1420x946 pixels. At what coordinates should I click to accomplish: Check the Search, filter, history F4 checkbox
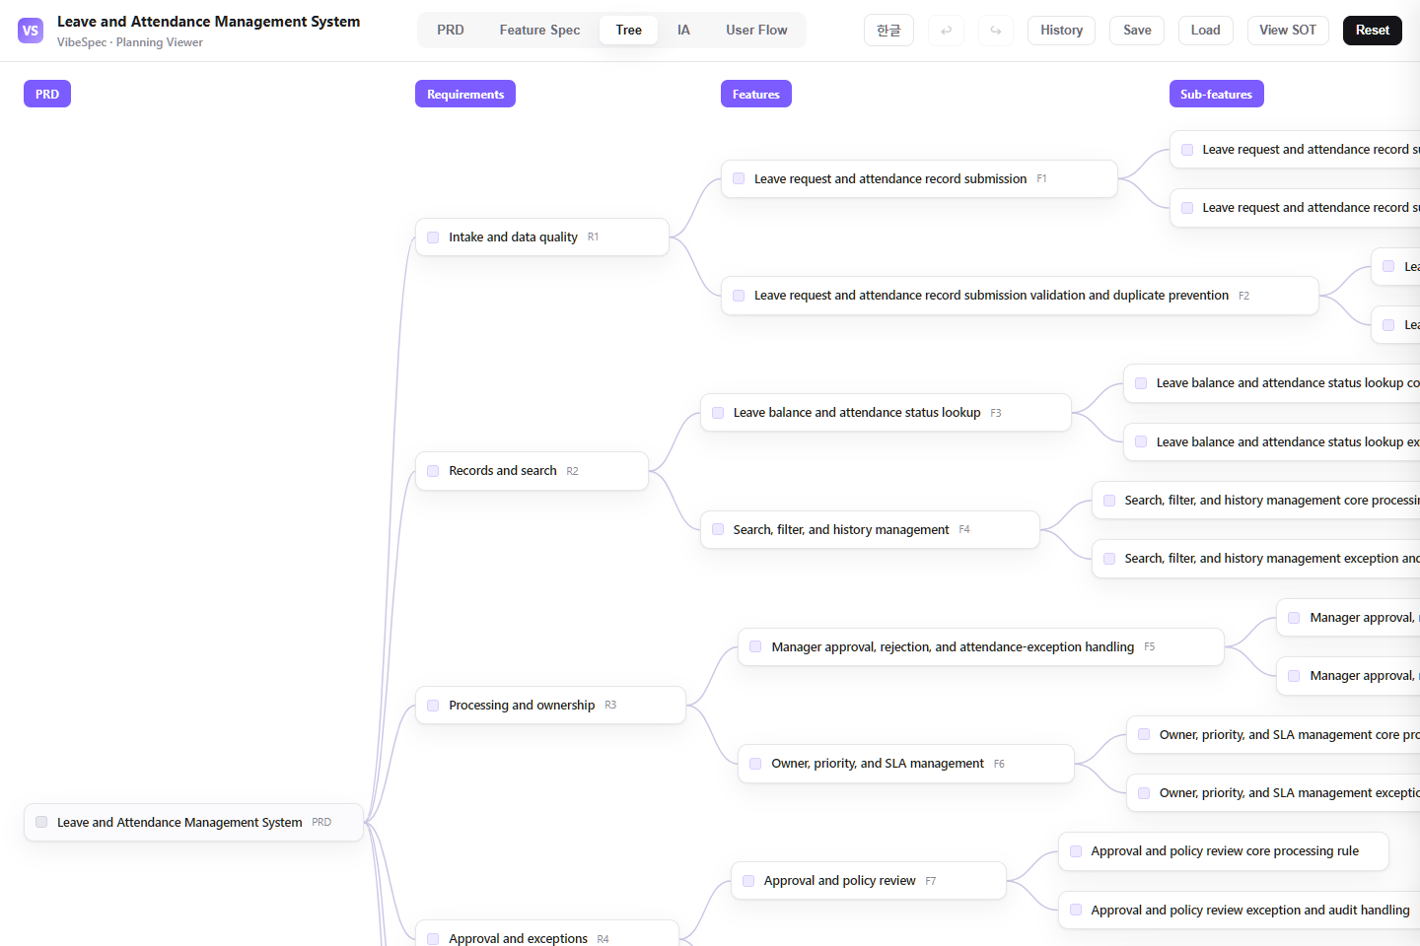[718, 529]
